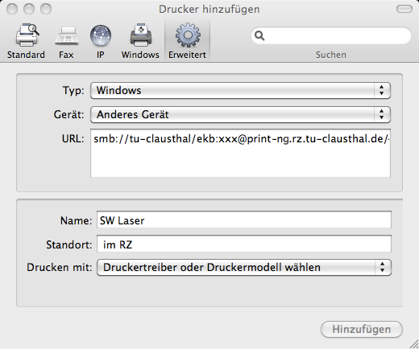Select the Erweitert gear icon
Image resolution: width=419 pixels, height=349 pixels.
(188, 35)
